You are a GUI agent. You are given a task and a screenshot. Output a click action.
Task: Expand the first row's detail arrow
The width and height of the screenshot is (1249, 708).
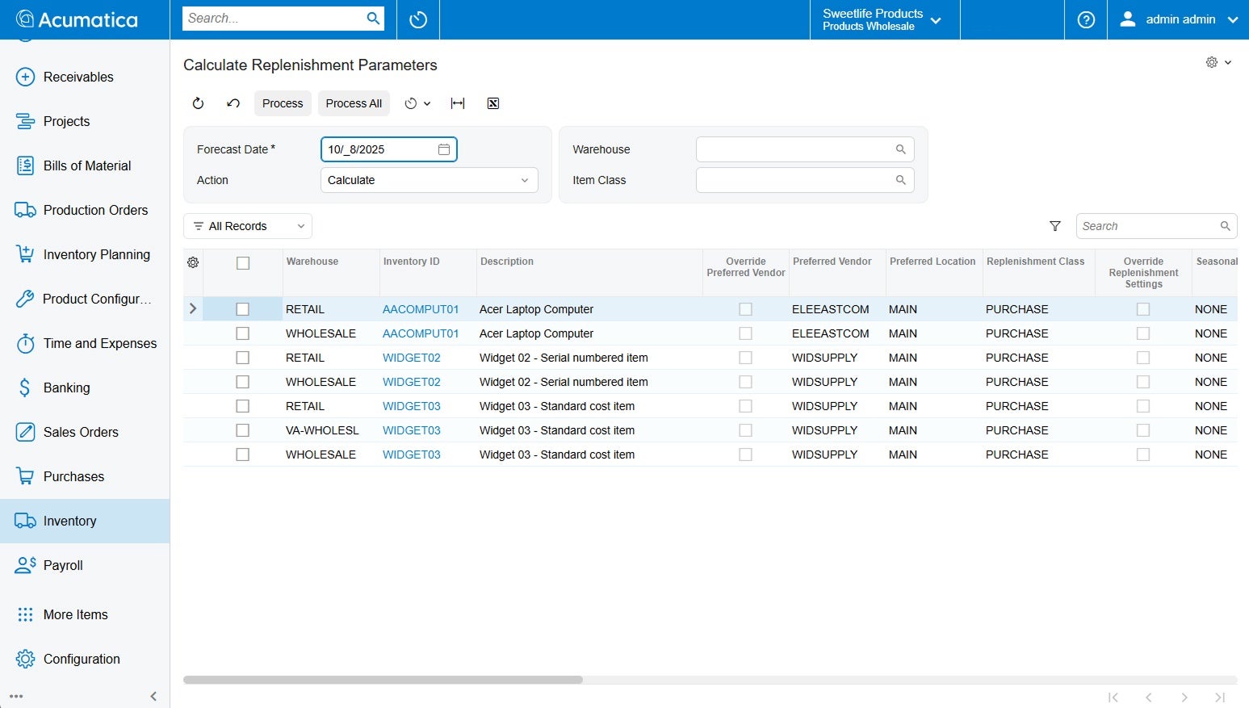192,308
